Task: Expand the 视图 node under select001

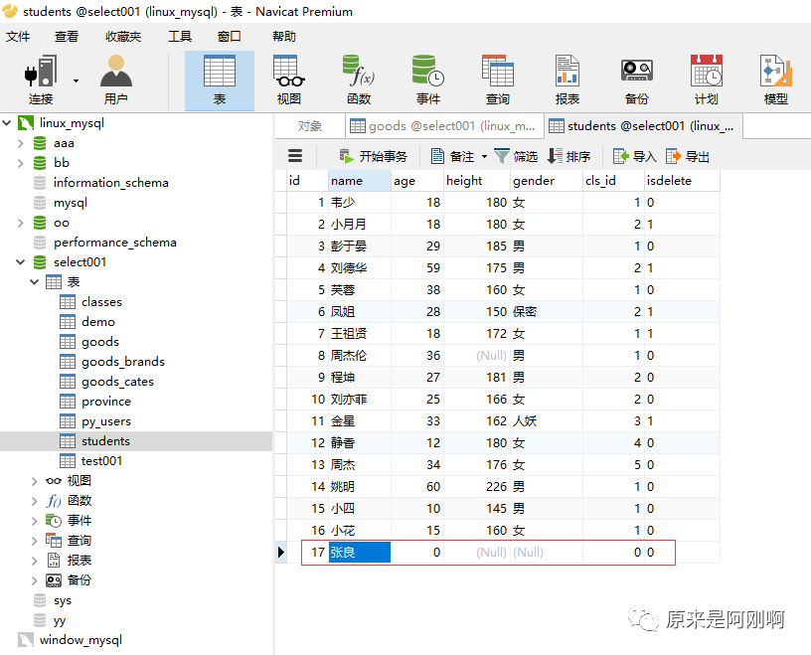Action: tap(34, 481)
